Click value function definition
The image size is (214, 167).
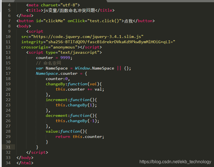click(x=66, y=131)
